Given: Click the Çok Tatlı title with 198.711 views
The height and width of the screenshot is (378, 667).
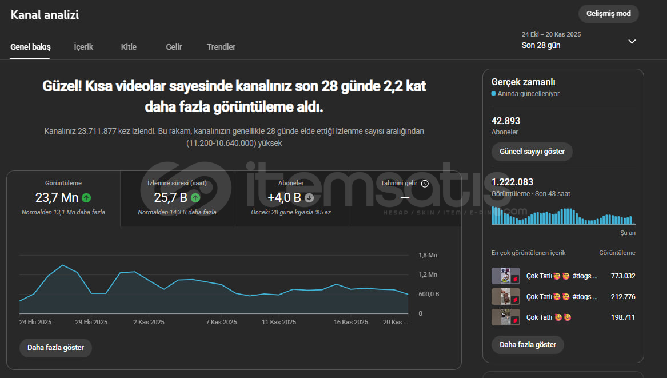Looking at the screenshot, I should click(548, 317).
